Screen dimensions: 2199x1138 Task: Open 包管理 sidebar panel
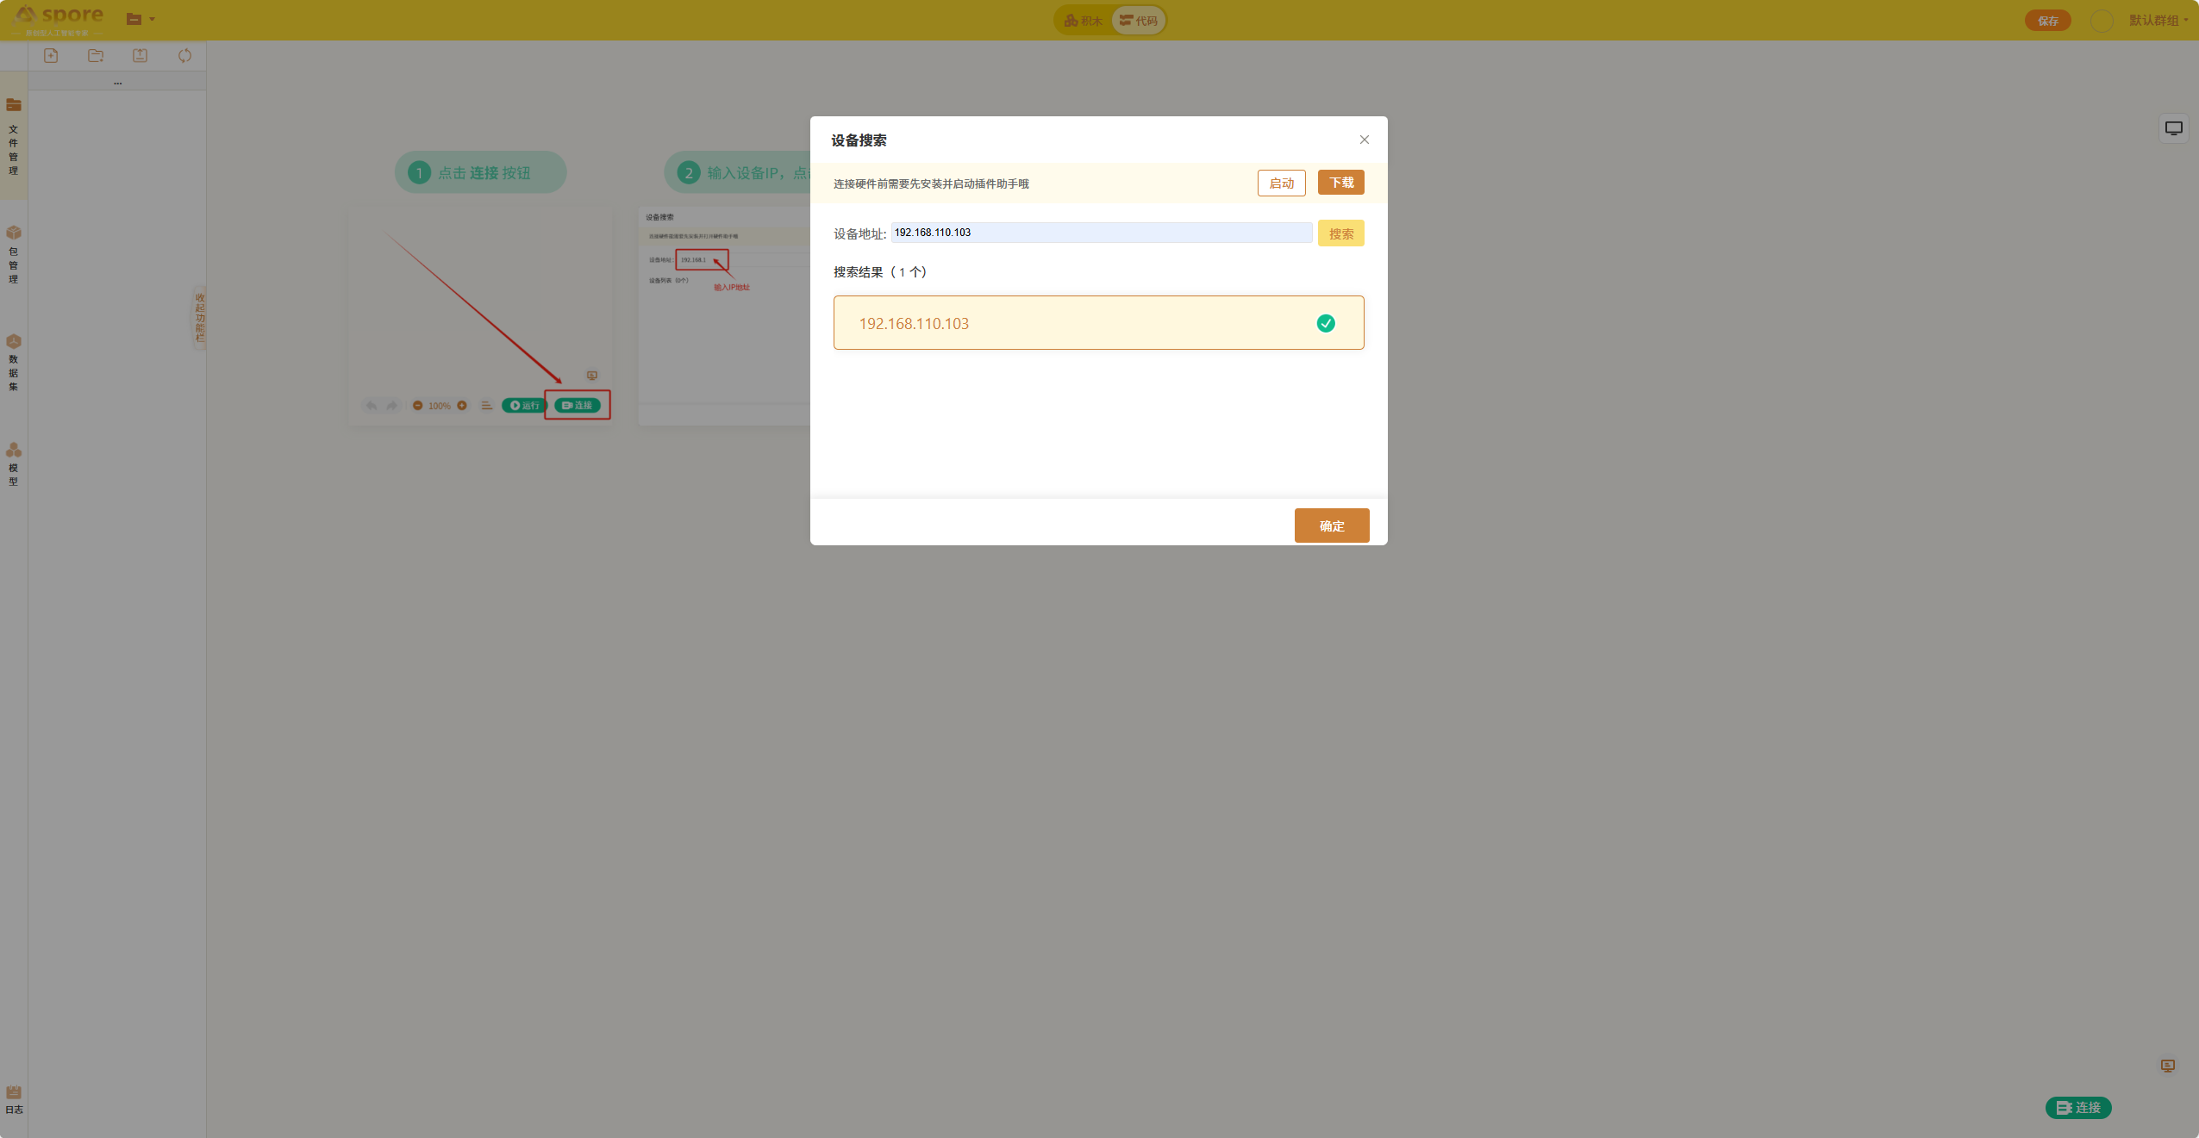pyautogui.click(x=13, y=253)
